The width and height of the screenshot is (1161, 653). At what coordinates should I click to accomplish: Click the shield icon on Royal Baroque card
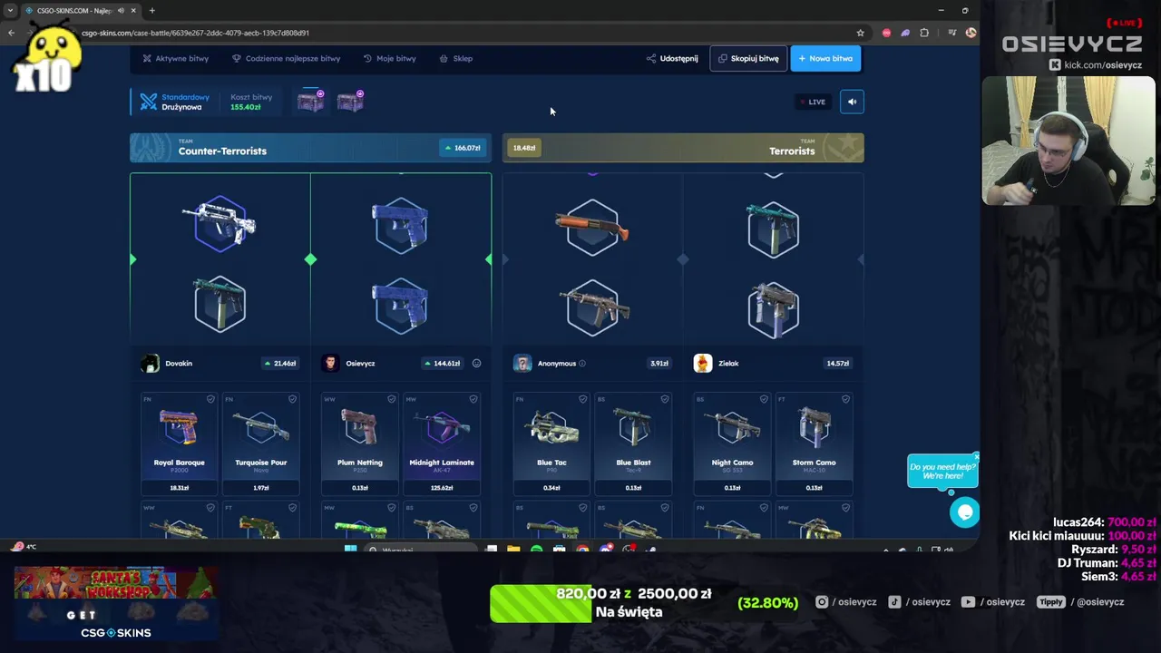(x=210, y=399)
